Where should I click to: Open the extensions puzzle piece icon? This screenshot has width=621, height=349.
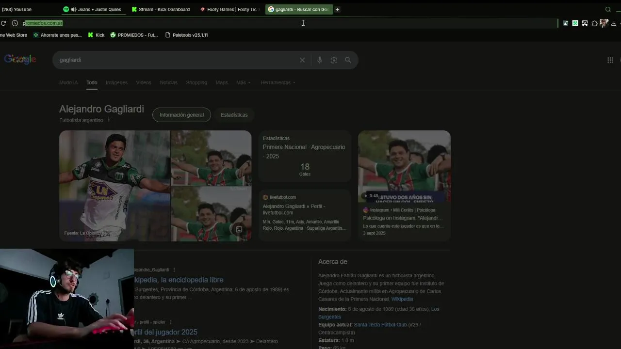(594, 23)
